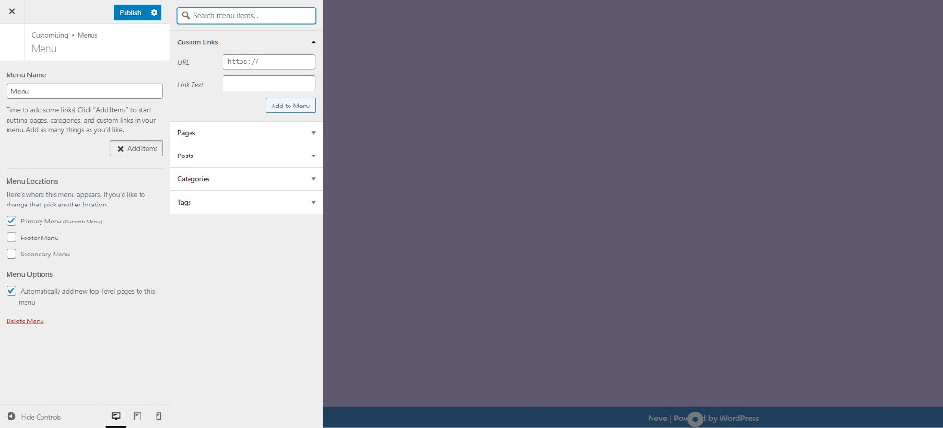Click the magnifier icon in the search box
The image size is (943, 428).
point(186,16)
